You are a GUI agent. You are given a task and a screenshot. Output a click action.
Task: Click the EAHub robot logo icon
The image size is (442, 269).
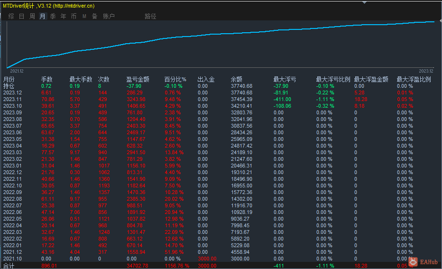(413, 261)
